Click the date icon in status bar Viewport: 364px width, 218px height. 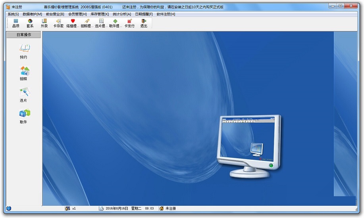tap(101, 208)
